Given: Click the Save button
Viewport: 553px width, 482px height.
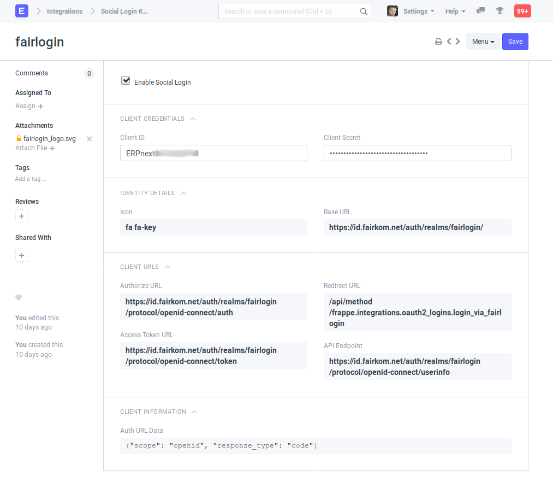Looking at the screenshot, I should [515, 42].
